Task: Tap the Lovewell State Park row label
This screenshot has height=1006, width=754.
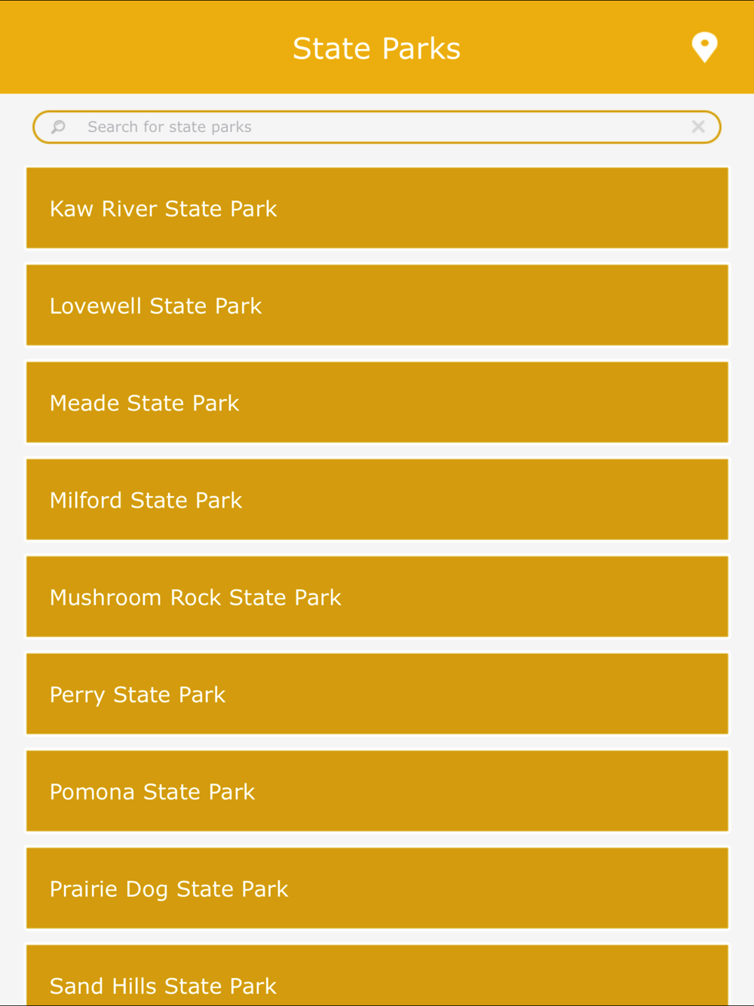Action: click(x=155, y=306)
